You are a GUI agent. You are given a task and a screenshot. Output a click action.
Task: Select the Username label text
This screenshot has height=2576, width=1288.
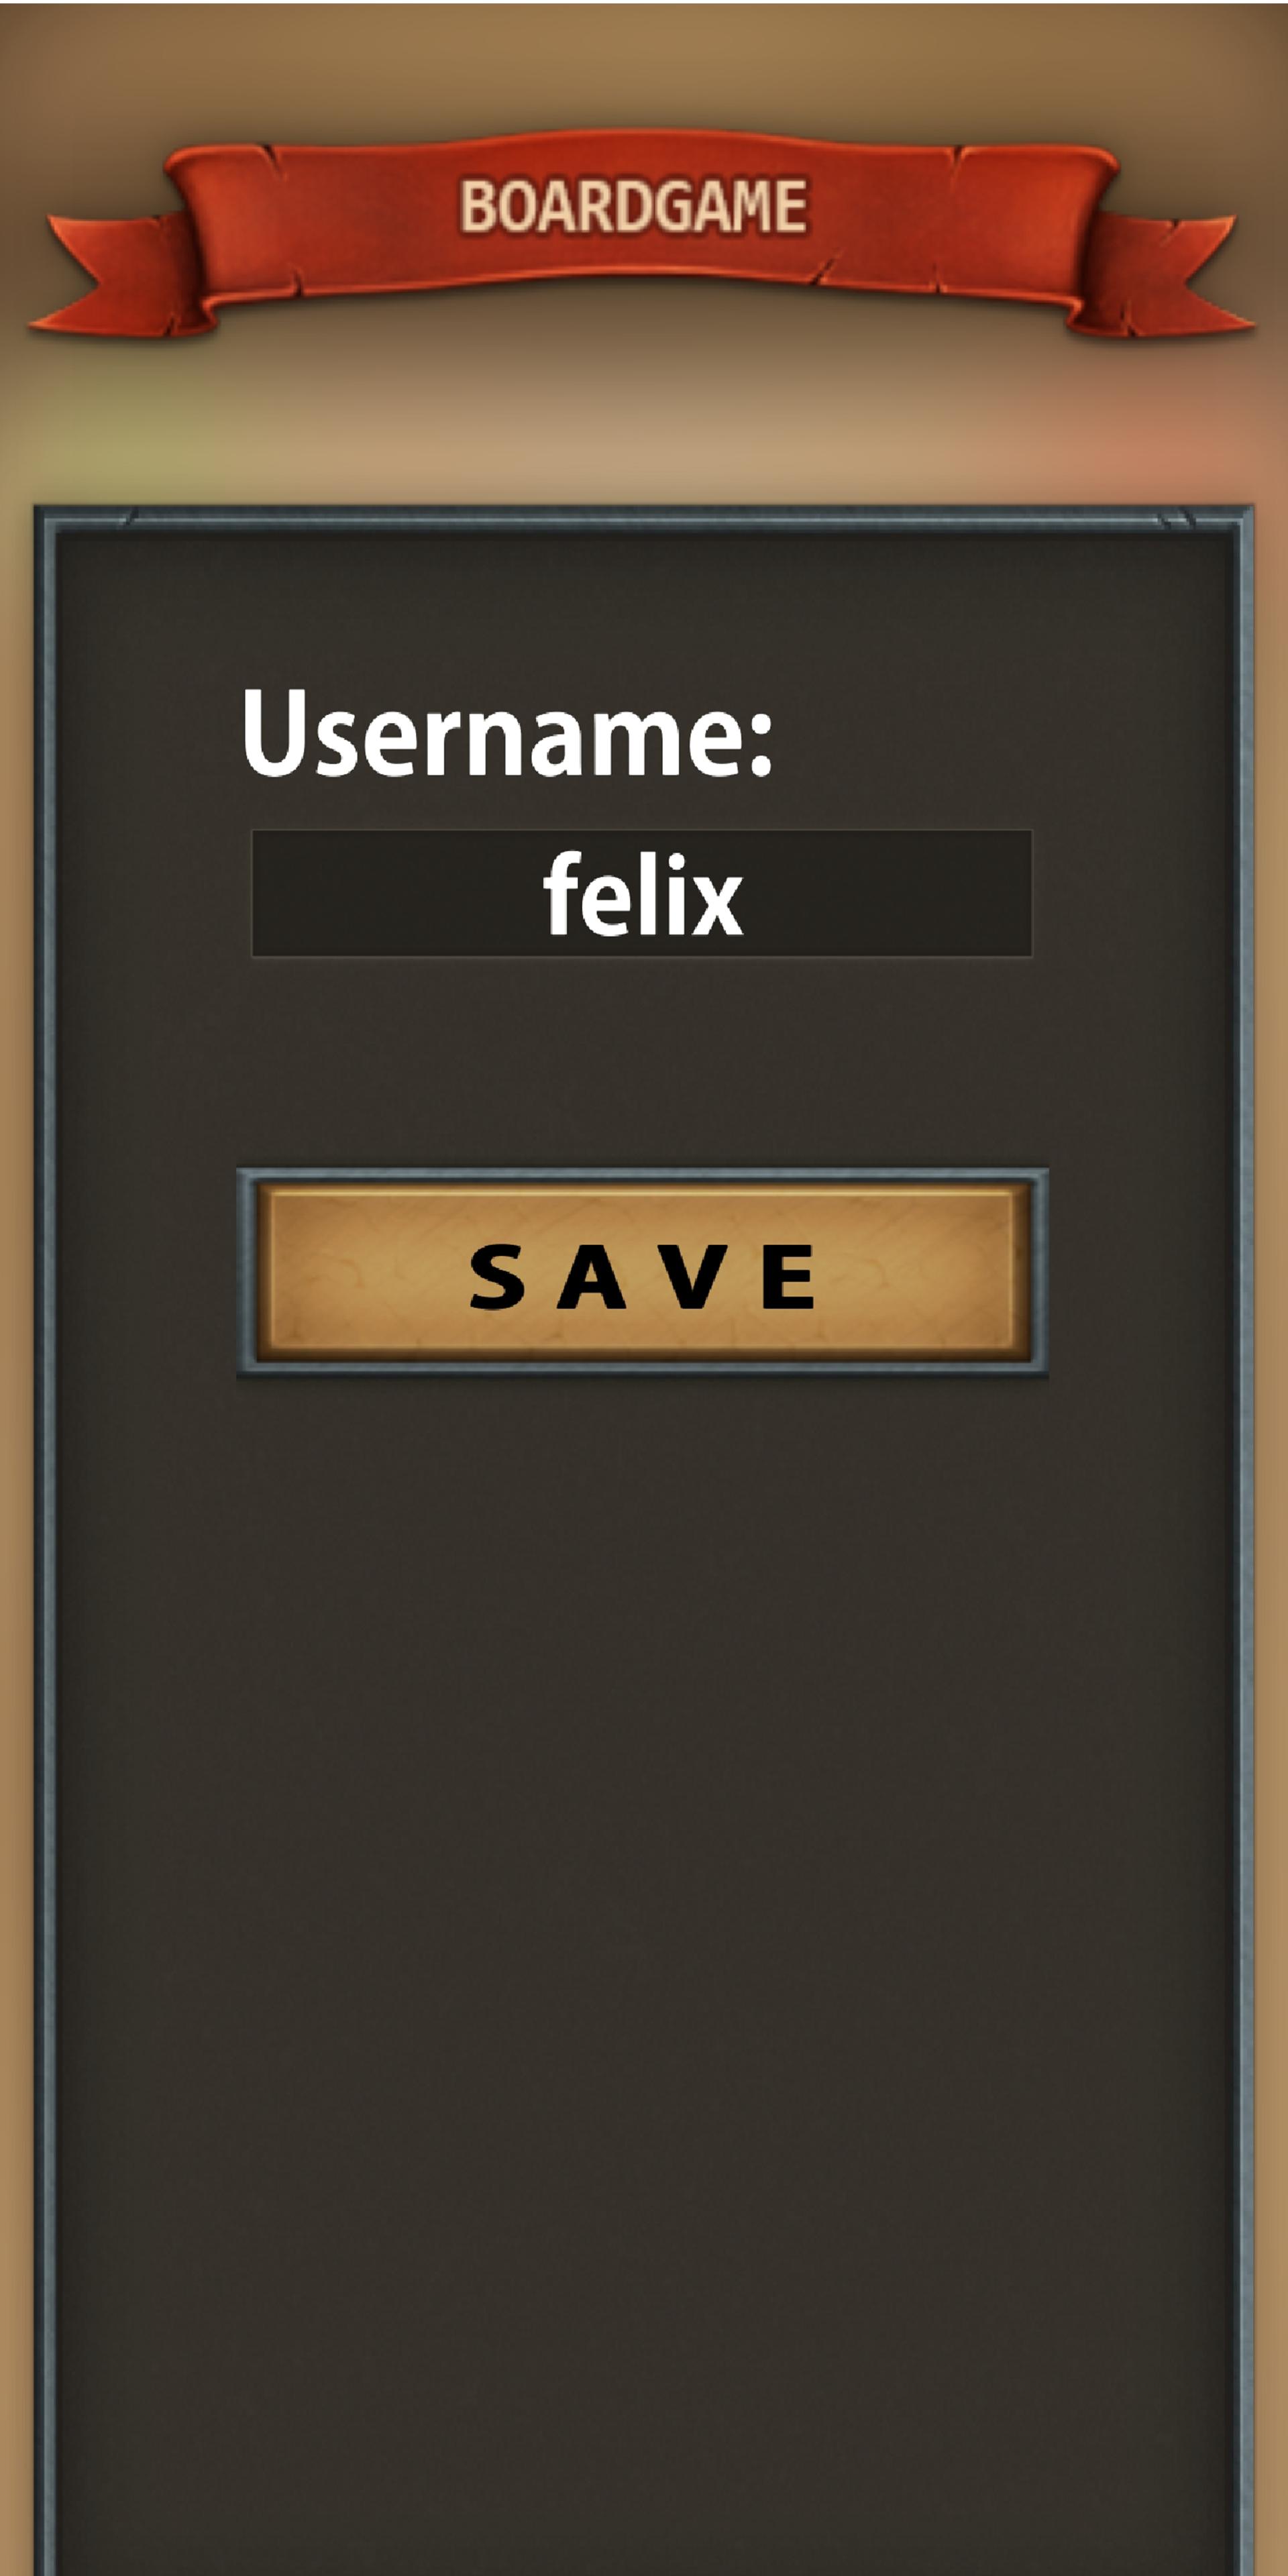coord(507,732)
